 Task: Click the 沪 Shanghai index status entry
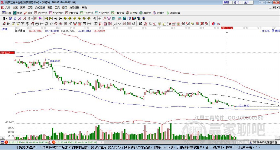coord(28,142)
